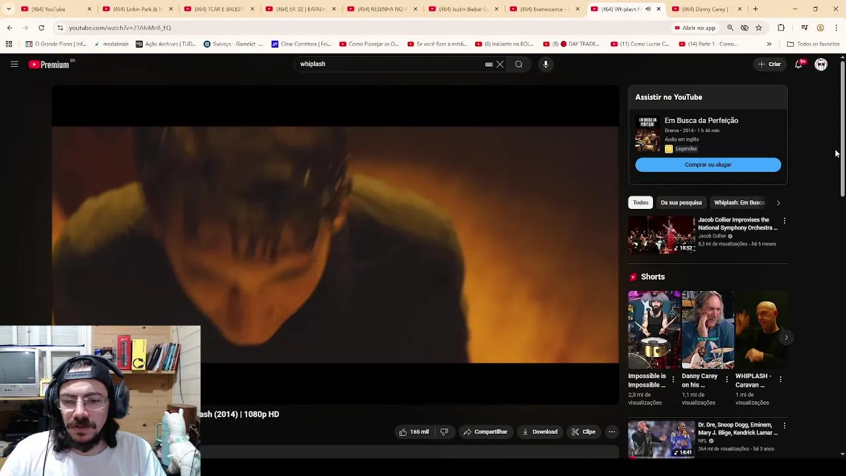This screenshot has height=476, width=846.
Task: Switch to Linkin Park tab
Action: tap(137, 9)
